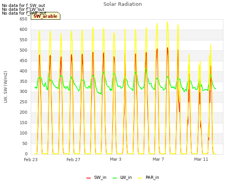
Task: Click the red SW_in legend swatch
Action: click(88, 178)
